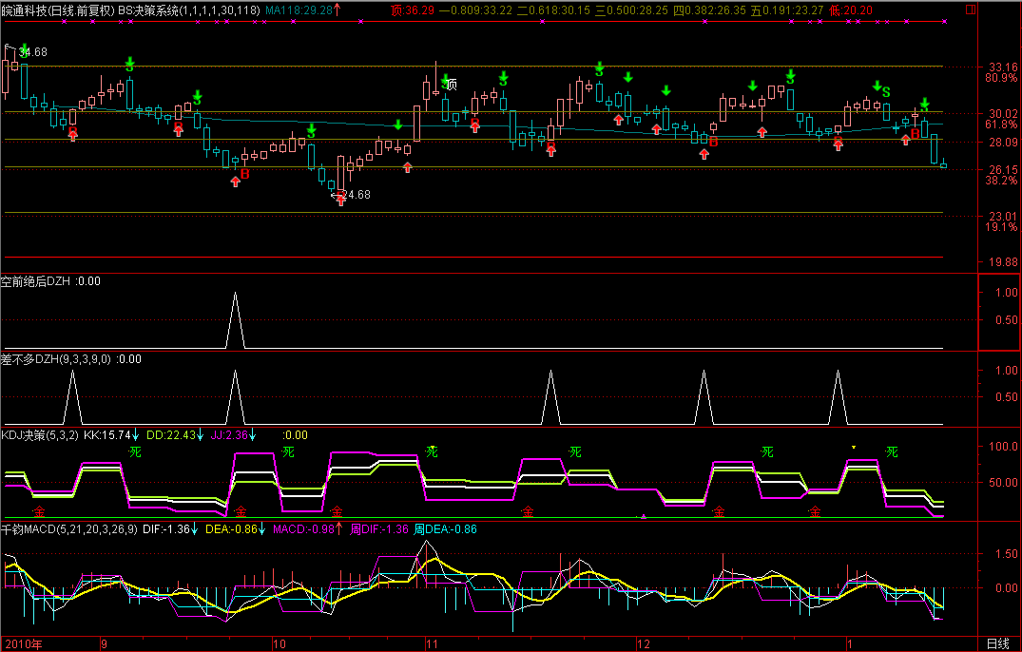Click the 23.01 price on the right axis

click(1003, 217)
